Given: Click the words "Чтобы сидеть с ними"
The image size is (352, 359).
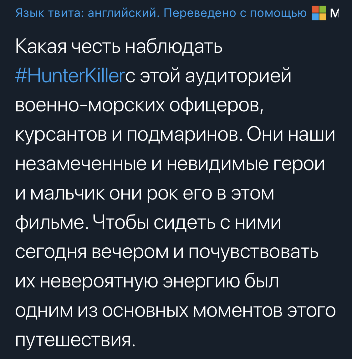Looking at the screenshot, I should click(x=186, y=223).
